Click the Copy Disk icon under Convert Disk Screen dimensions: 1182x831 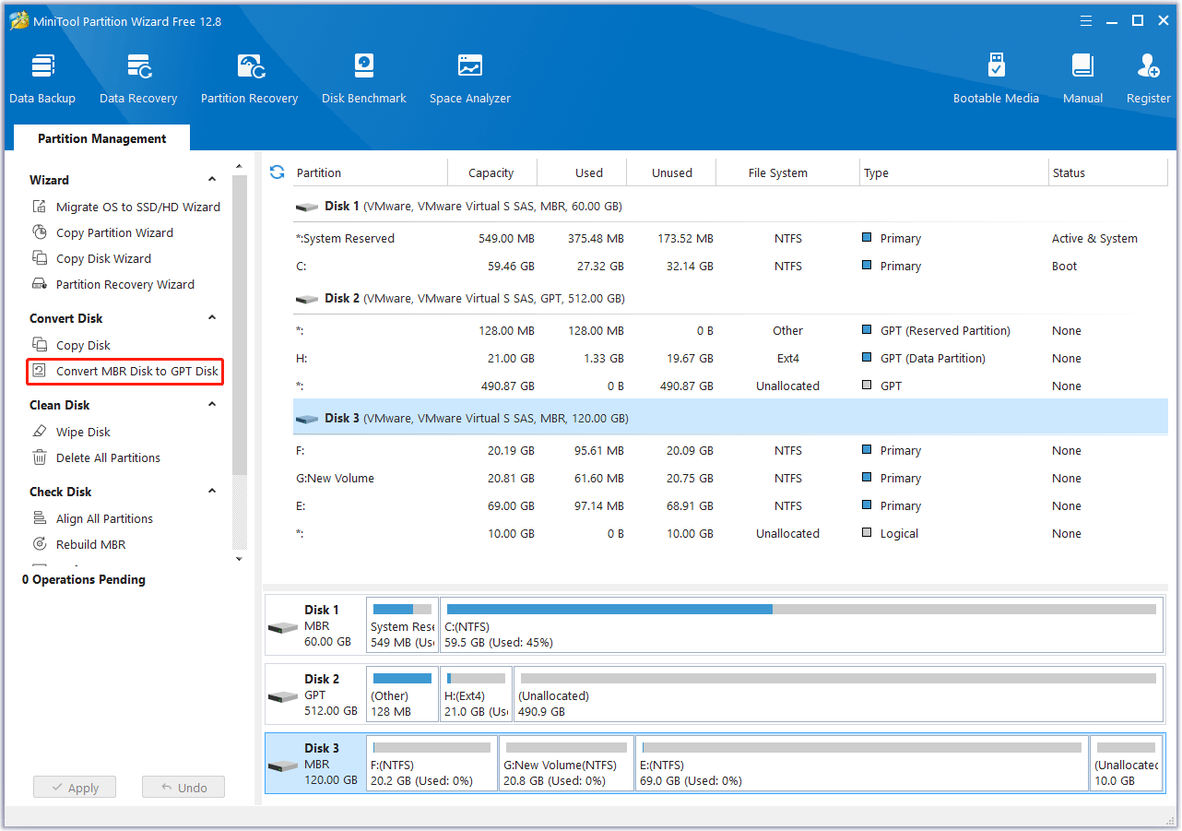[40, 345]
